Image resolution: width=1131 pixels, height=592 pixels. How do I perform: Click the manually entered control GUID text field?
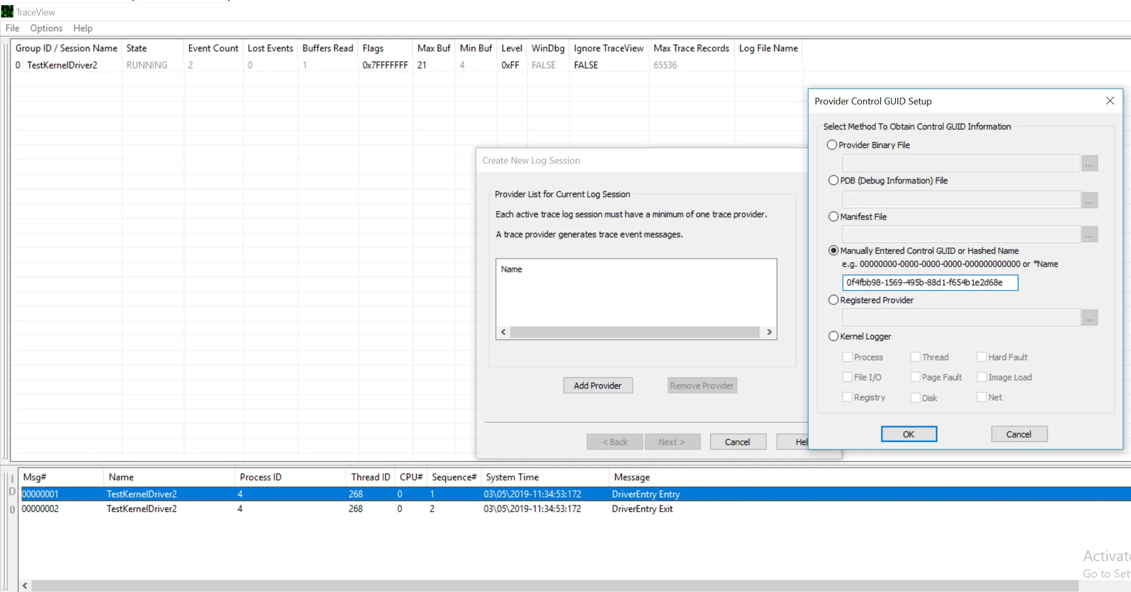tap(929, 282)
